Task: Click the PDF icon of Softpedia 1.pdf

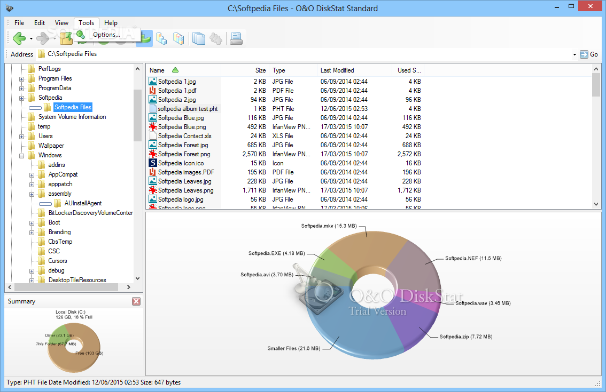Action: pos(153,90)
